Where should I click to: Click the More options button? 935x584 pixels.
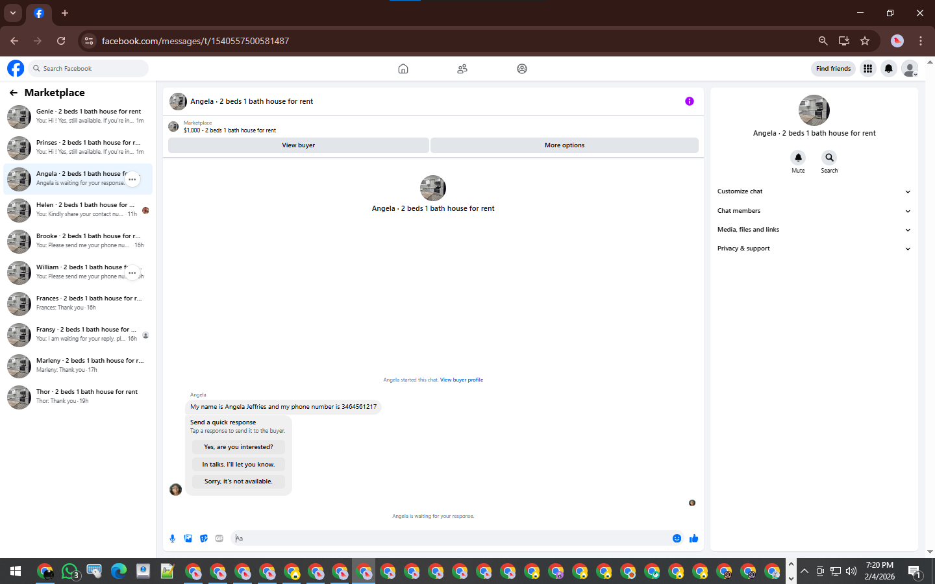coord(564,145)
